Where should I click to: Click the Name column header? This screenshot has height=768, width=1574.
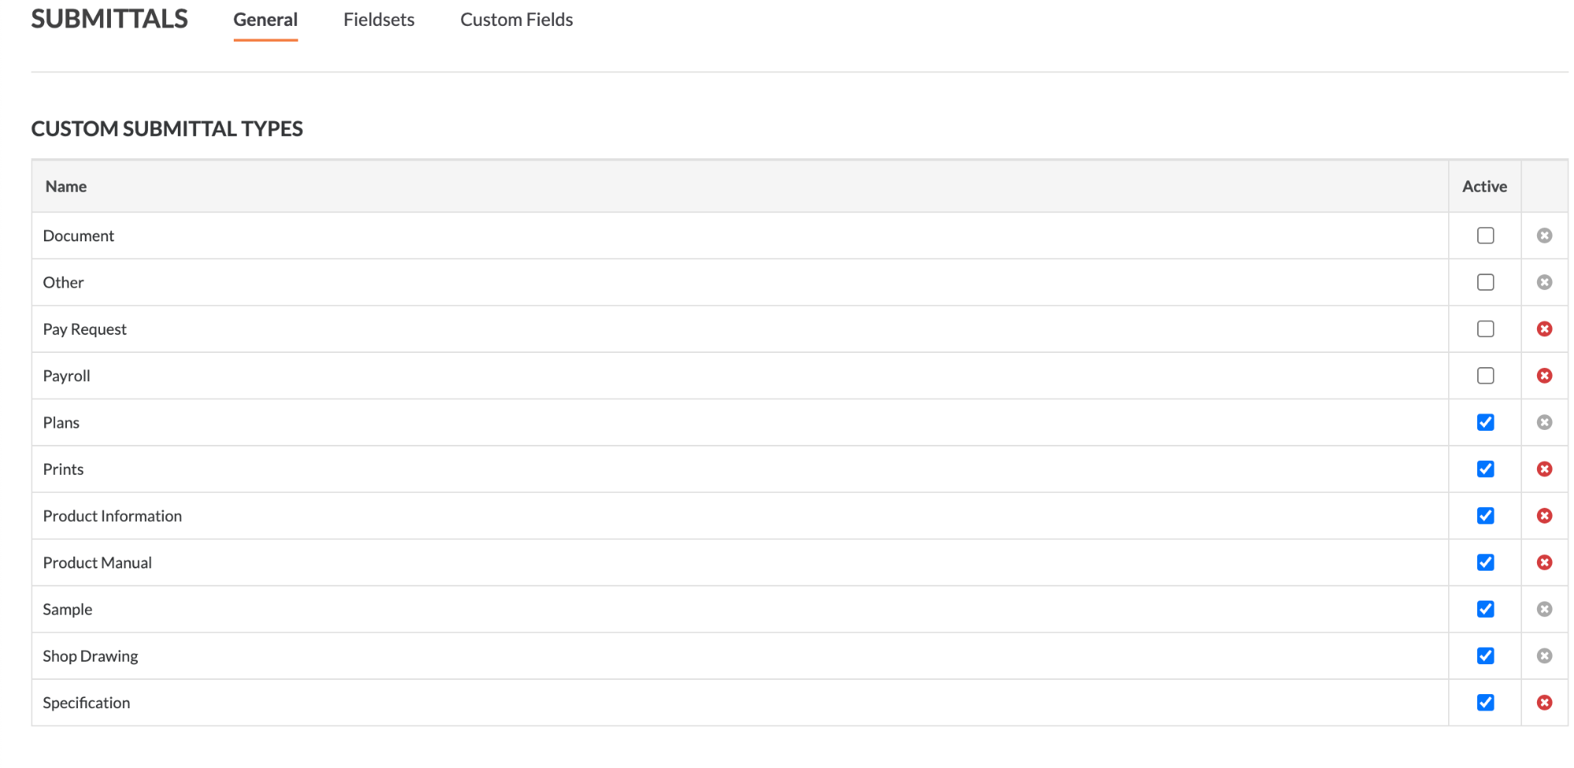click(x=66, y=186)
